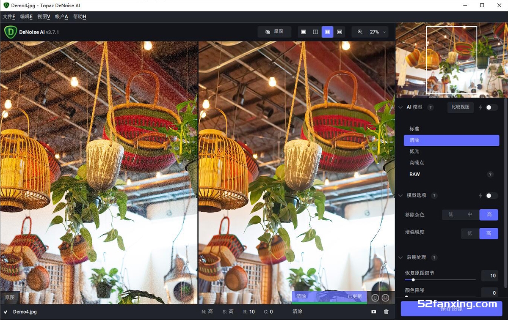
Task: Click the R: 10 status value
Action: [x=249, y=312]
